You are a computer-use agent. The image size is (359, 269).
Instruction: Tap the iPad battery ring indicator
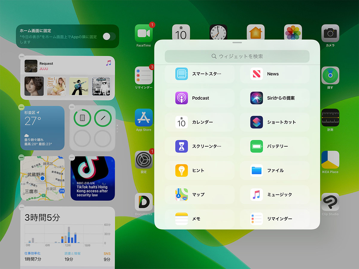82,118
